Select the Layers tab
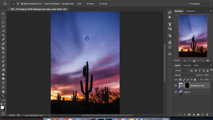Viewport: 213px width, 120px height. [x=177, y=65]
